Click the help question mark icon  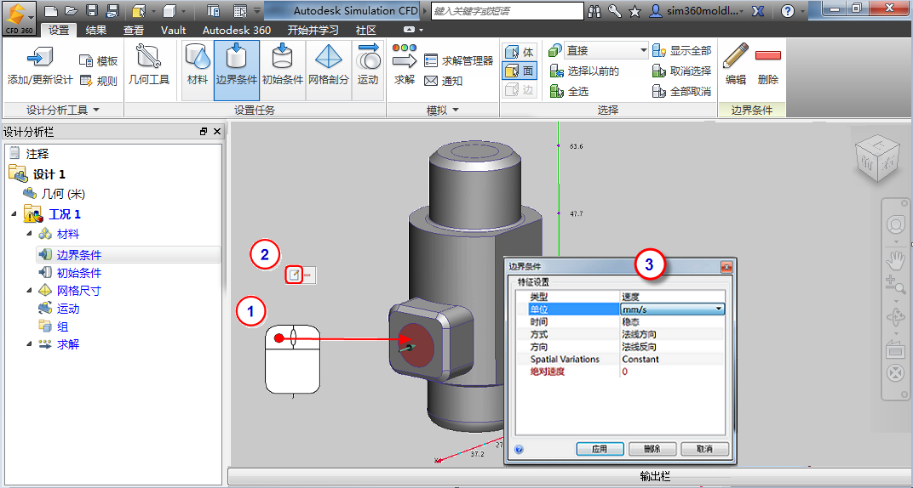(787, 11)
